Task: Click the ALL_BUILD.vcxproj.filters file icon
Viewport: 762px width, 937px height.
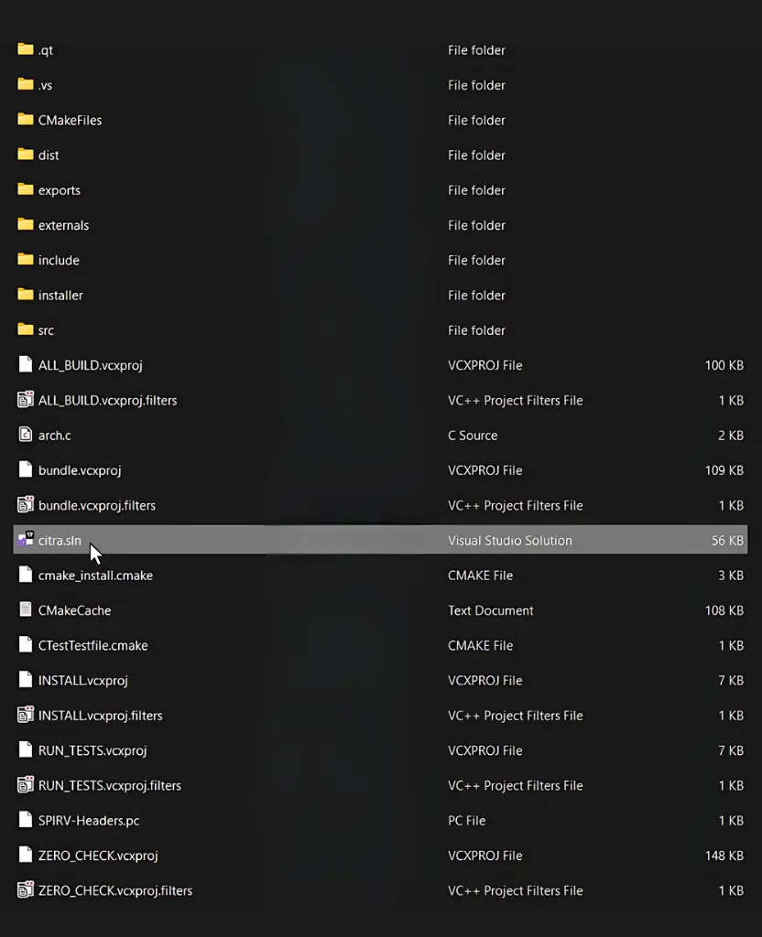Action: 26,400
